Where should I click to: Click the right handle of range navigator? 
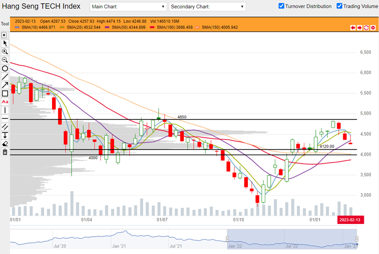point(357,239)
